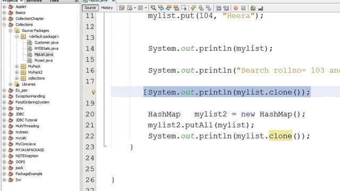Collapse the default package node
The width and height of the screenshot is (340, 191).
16,37
